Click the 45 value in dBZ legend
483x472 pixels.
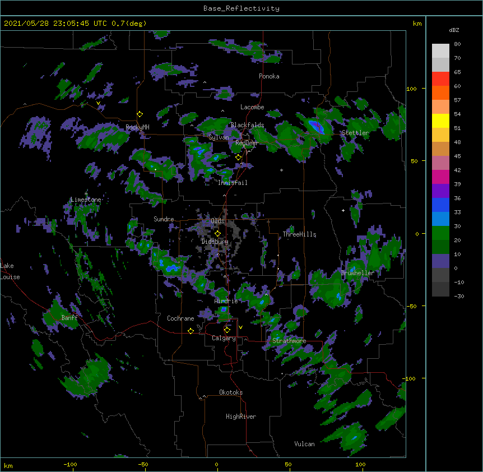(457, 156)
